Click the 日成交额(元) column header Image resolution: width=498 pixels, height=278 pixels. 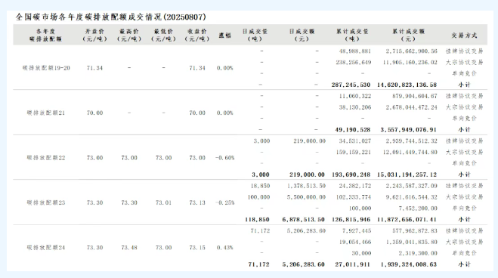click(302, 36)
